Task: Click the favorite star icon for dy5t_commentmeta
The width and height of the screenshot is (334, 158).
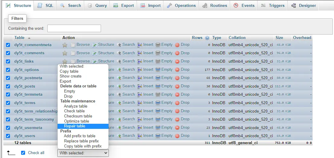Action: coord(65,45)
